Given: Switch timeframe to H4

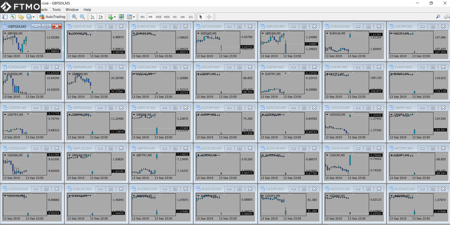Looking at the screenshot, I should [x=183, y=17].
